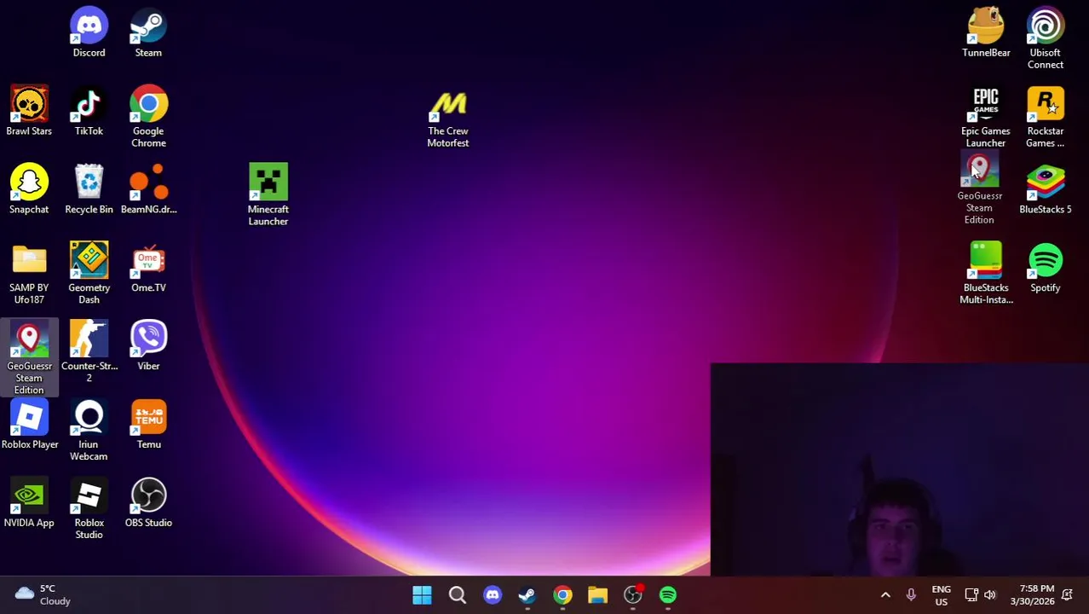Select the Roblox Studio icon
The height and width of the screenshot is (614, 1089).
pos(89,509)
